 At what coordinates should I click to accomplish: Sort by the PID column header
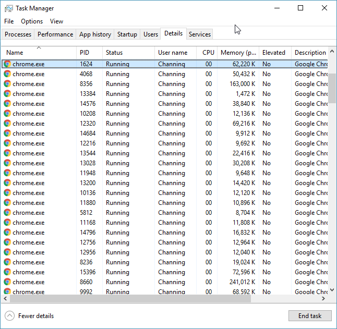click(x=89, y=52)
